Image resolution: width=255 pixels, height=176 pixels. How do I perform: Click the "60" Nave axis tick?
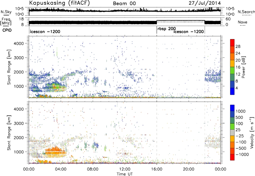click(x=228, y=19)
